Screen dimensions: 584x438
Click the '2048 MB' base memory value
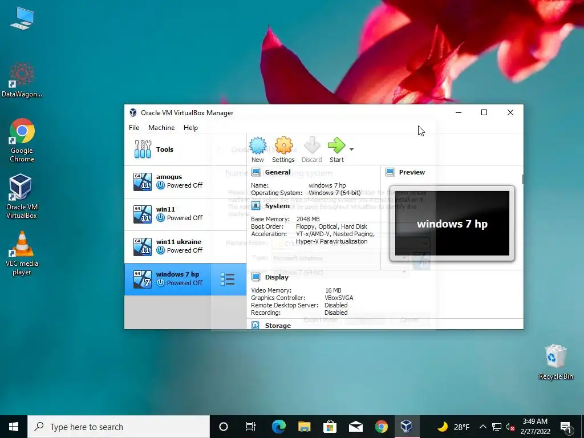click(x=307, y=219)
